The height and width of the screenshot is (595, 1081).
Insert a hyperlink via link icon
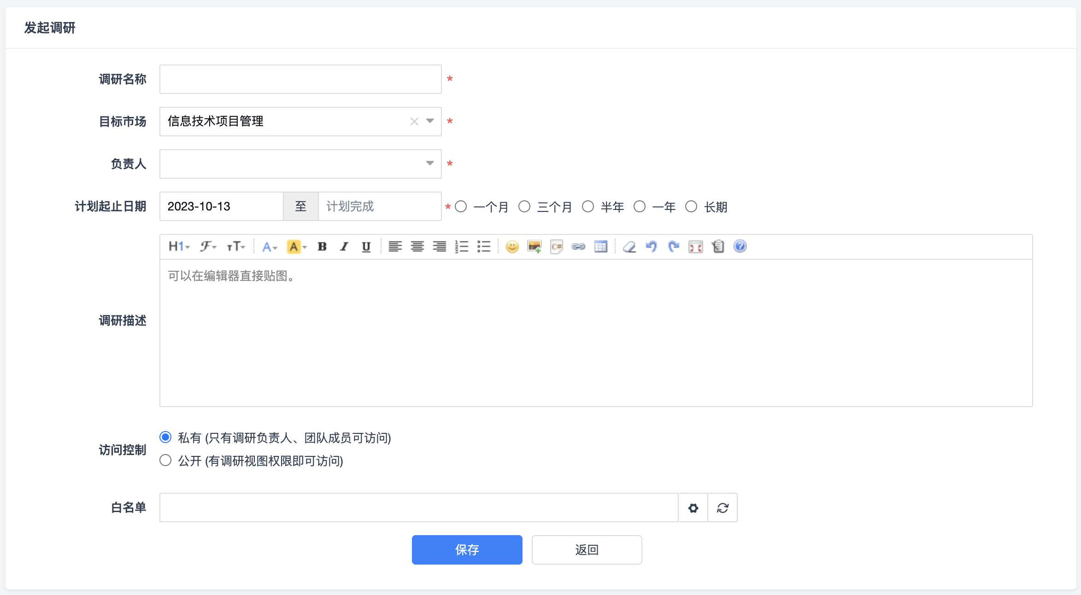tap(578, 247)
